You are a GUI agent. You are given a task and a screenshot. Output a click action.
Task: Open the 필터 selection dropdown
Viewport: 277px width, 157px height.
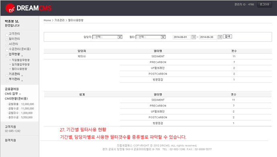click(x=151, y=37)
